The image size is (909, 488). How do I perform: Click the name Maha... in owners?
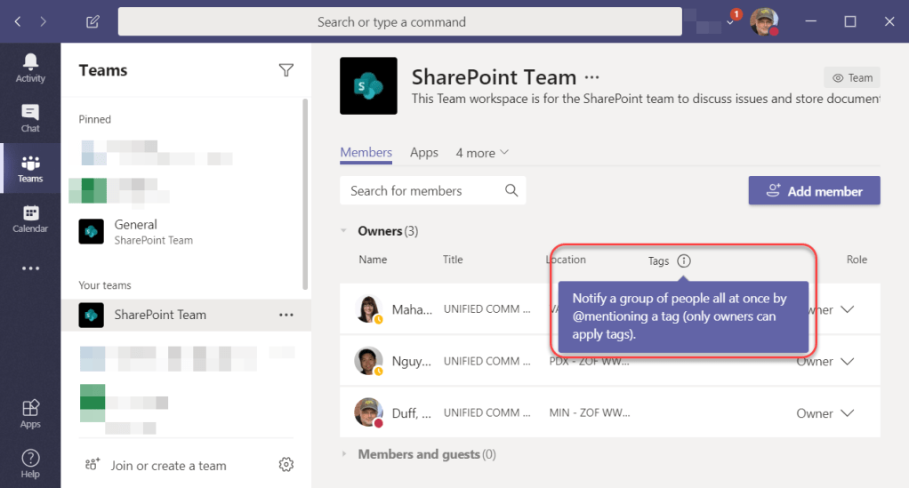tap(412, 309)
